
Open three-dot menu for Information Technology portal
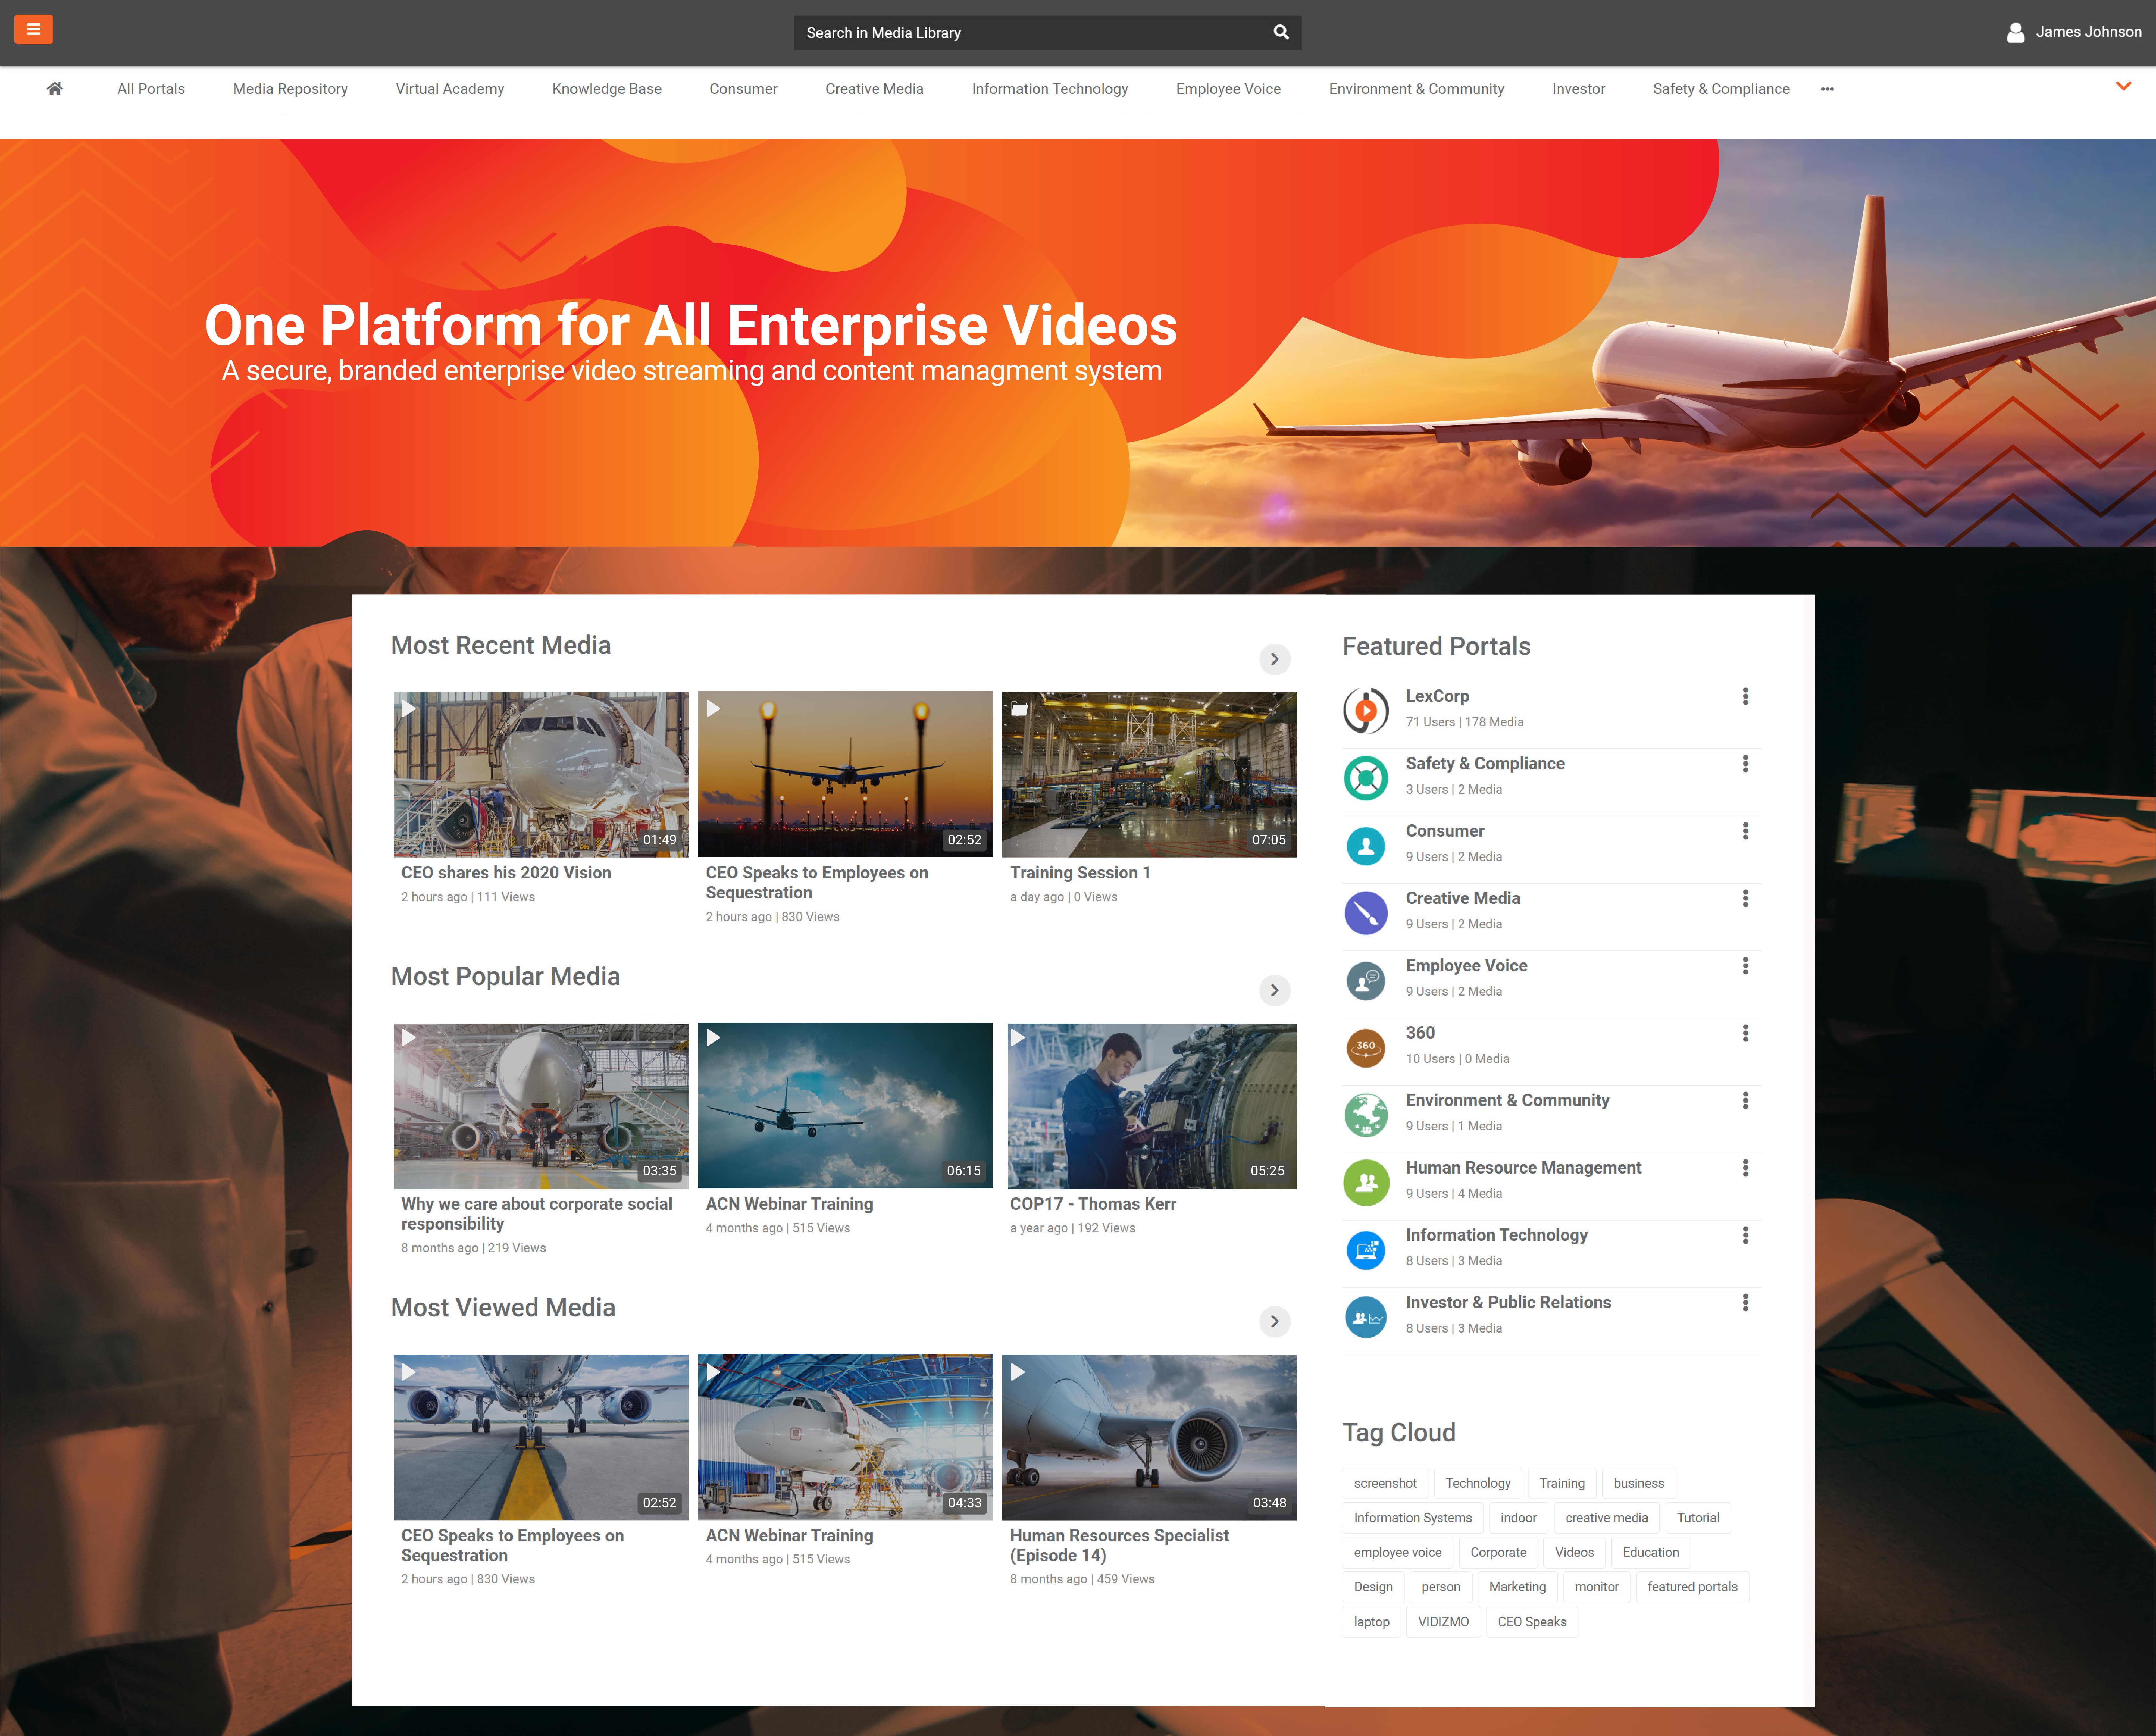point(1745,1235)
